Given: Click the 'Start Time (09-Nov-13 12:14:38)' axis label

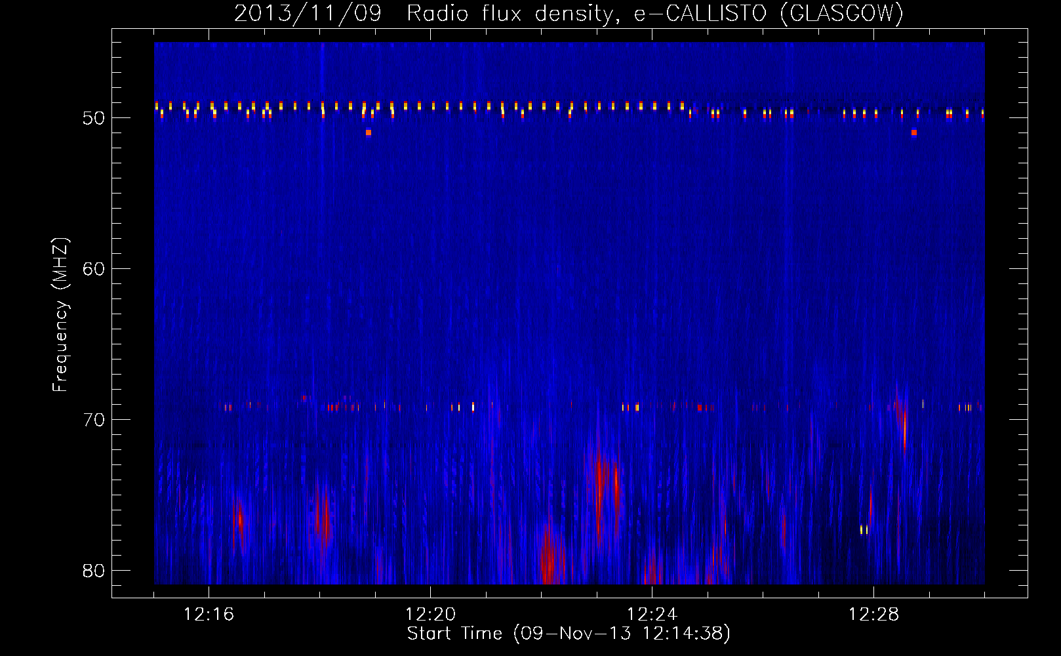Looking at the screenshot, I should coord(569,634).
